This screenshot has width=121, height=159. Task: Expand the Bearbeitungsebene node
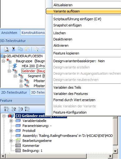coord(11,141)
